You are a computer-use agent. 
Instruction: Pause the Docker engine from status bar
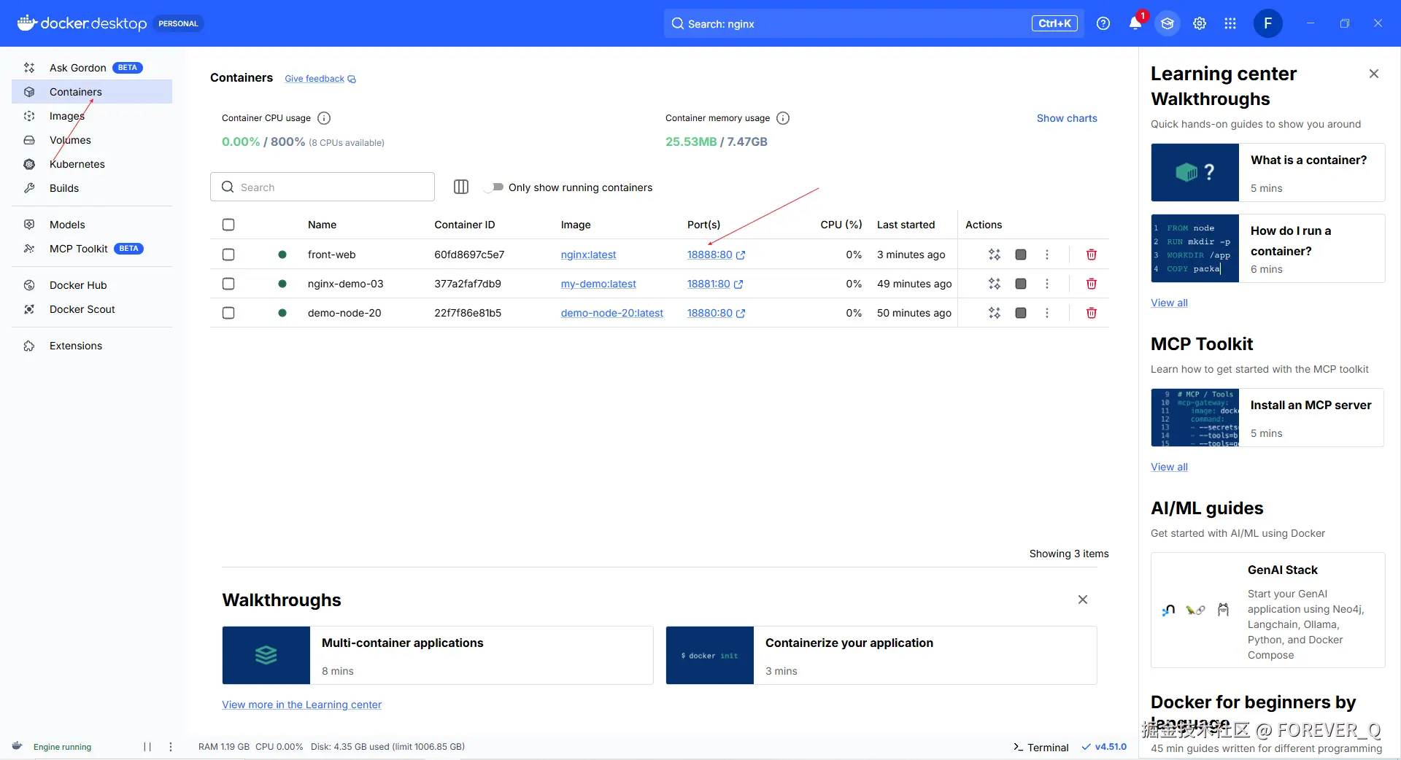(x=147, y=747)
